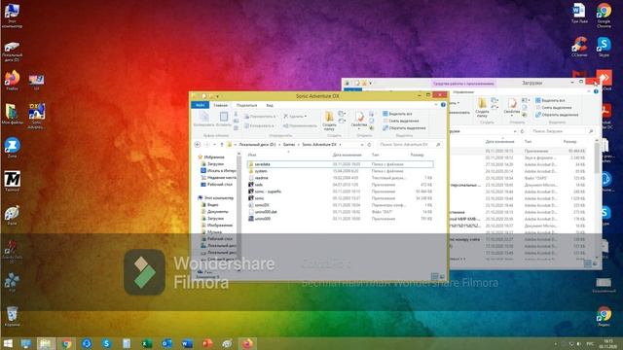
Task: Open Videos under This PC in navigation pane
Action: pyautogui.click(x=212, y=205)
